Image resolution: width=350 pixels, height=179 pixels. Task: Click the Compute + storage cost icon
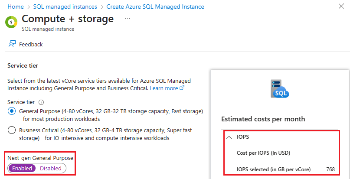11,22
